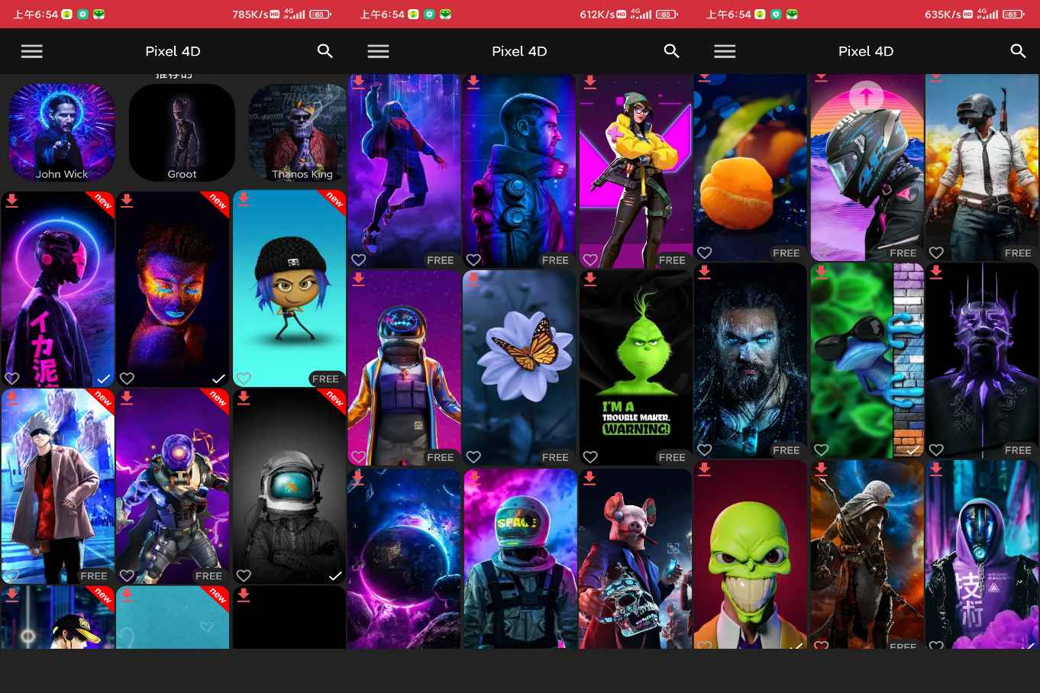Select the John Wick category
The height and width of the screenshot is (693, 1040).
tap(62, 133)
